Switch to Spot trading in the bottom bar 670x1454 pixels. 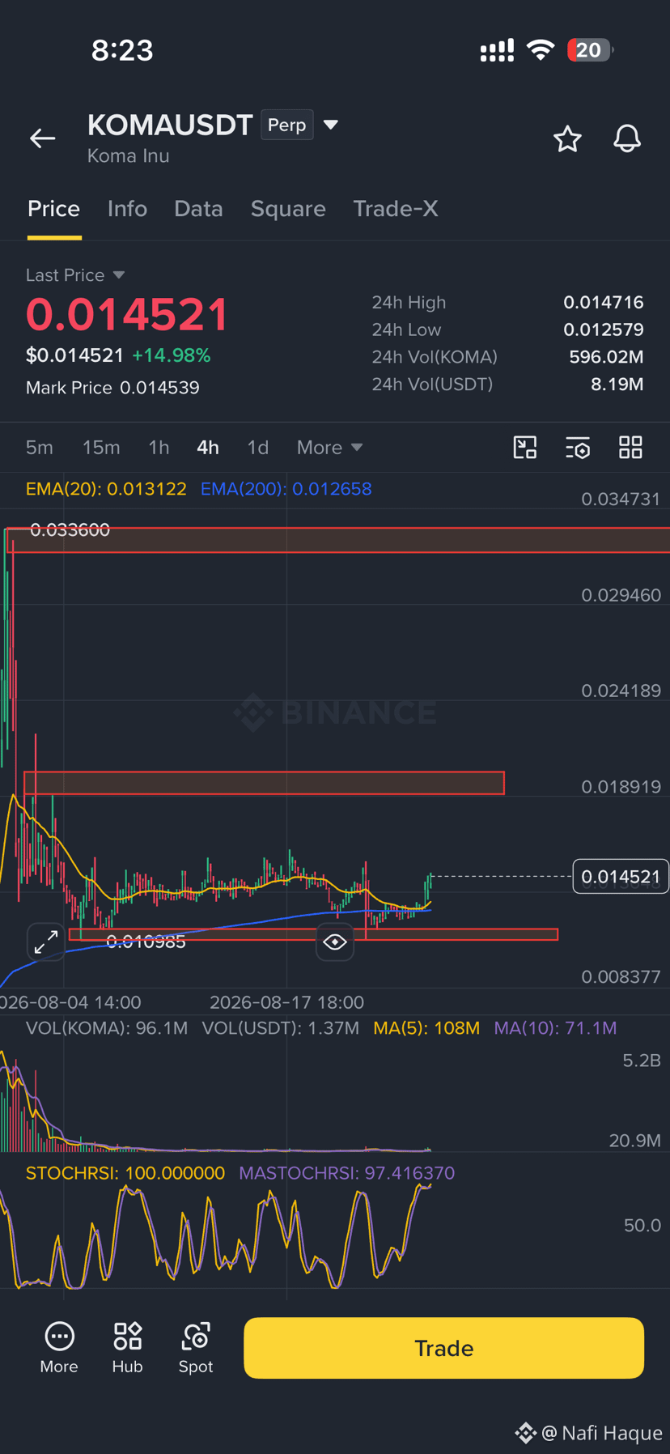click(196, 1348)
